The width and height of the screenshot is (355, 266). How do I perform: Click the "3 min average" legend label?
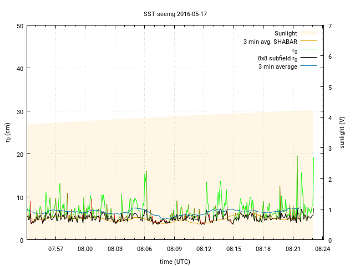pyautogui.click(x=277, y=66)
